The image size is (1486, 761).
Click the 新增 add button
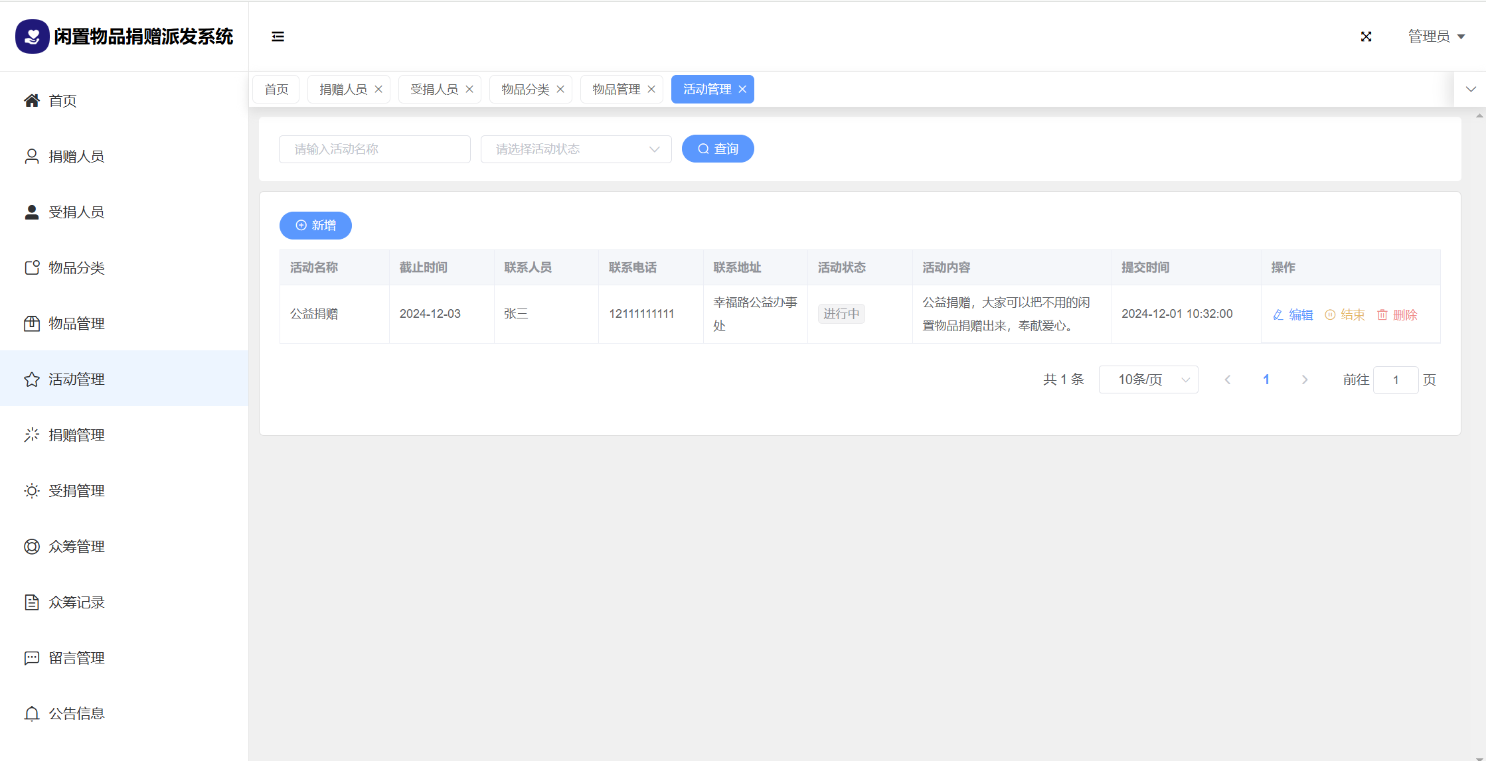coord(315,226)
